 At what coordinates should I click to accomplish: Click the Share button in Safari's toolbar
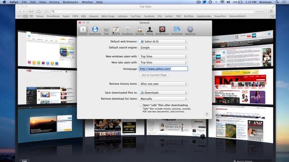tap(46, 11)
